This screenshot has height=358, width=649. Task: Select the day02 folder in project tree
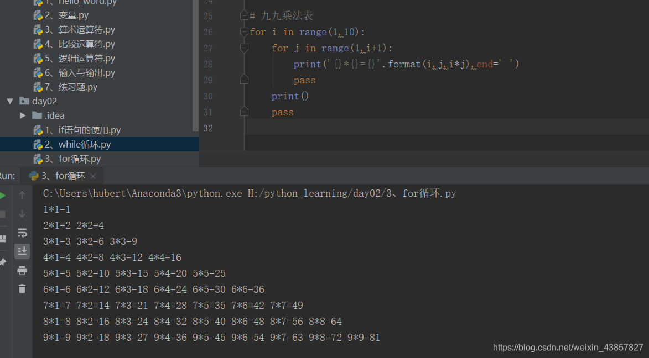(38, 101)
